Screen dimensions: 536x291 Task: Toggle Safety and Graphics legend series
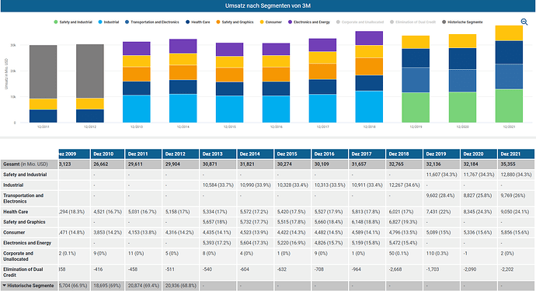tap(235, 22)
